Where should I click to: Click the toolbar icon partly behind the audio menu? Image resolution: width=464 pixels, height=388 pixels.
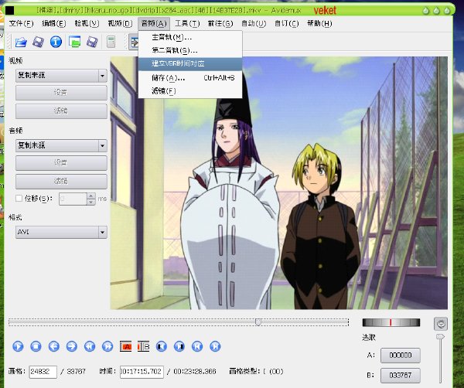point(134,42)
